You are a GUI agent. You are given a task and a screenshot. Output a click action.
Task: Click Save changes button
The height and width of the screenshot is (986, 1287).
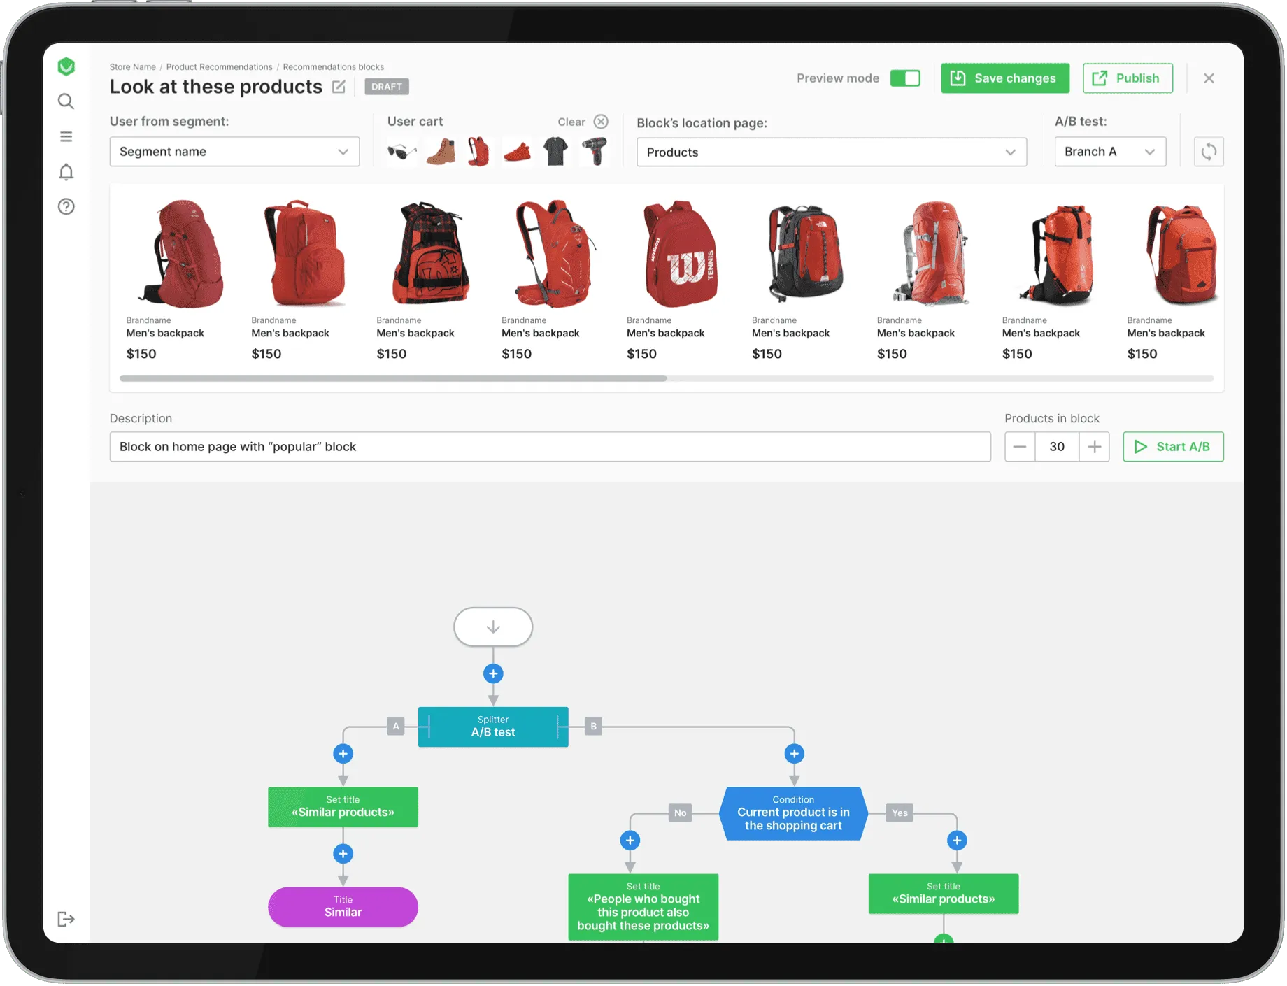coord(1005,78)
